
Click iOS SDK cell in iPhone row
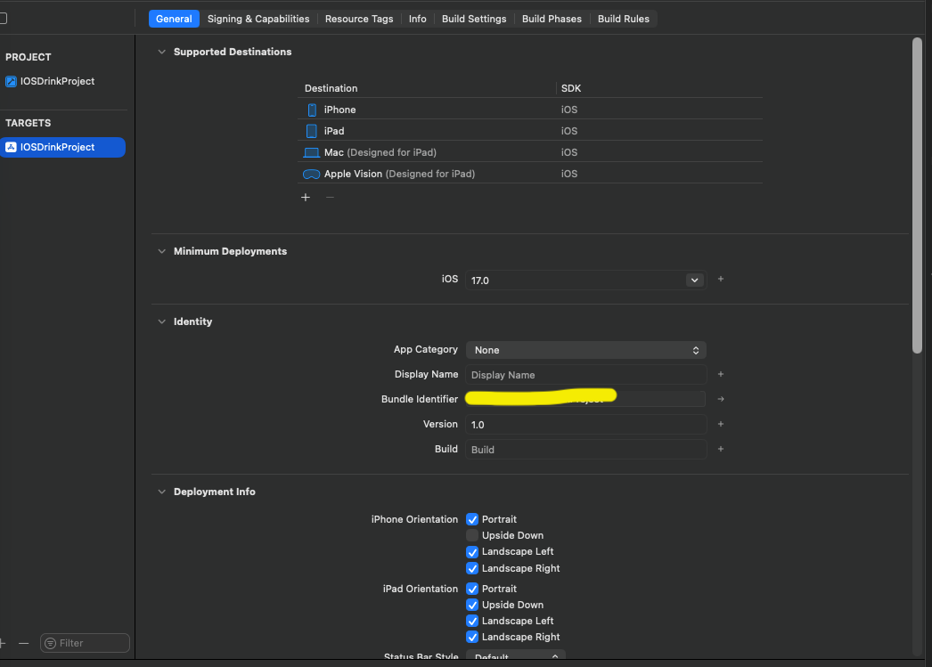point(568,110)
